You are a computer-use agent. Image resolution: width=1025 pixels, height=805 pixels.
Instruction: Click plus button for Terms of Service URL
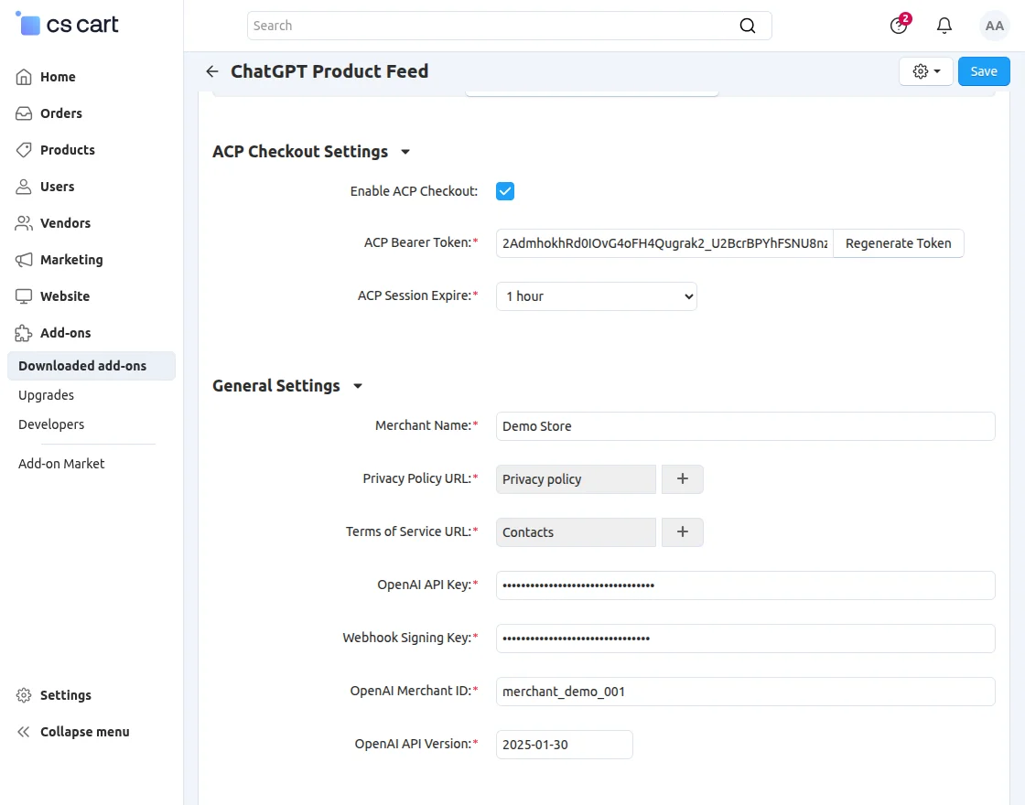tap(683, 532)
